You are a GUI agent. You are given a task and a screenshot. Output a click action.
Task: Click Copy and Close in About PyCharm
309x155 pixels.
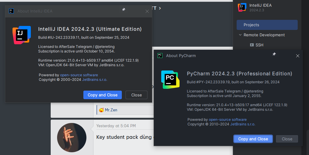click(253, 139)
